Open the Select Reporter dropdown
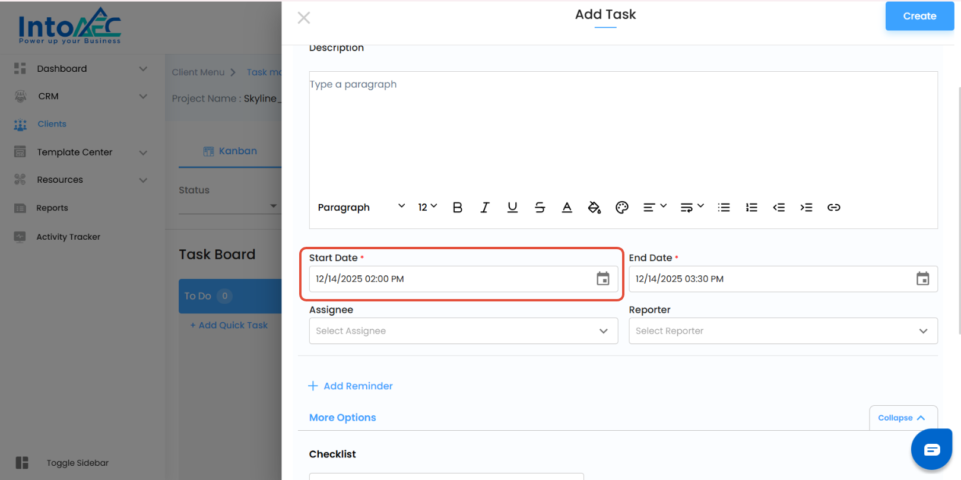Viewport: 961px width, 480px height. click(783, 331)
